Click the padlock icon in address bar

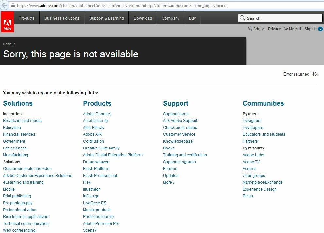tap(13, 5)
